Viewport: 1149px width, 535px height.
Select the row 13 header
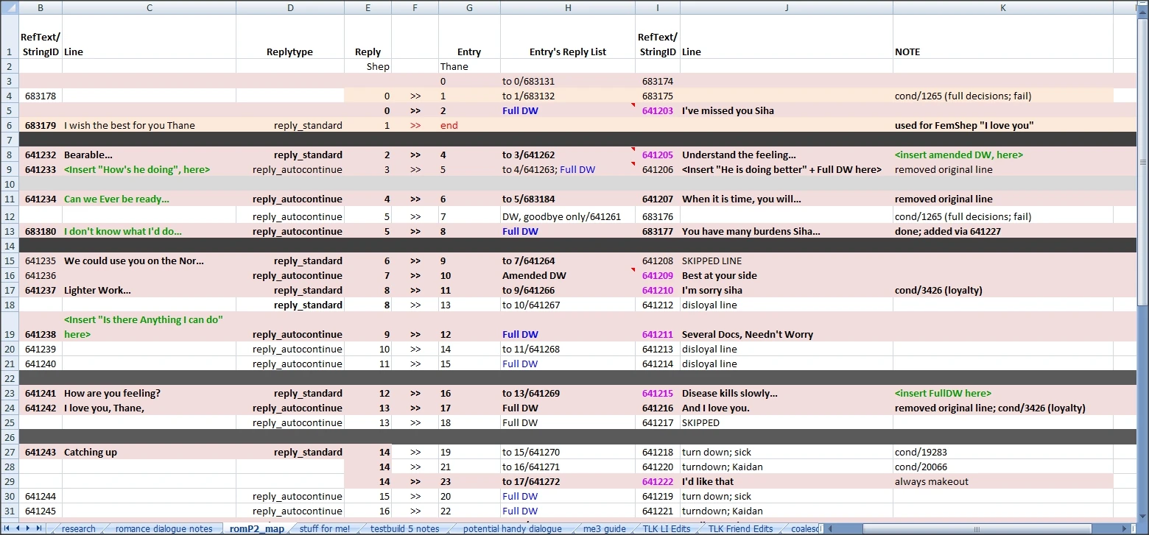pyautogui.click(x=9, y=231)
